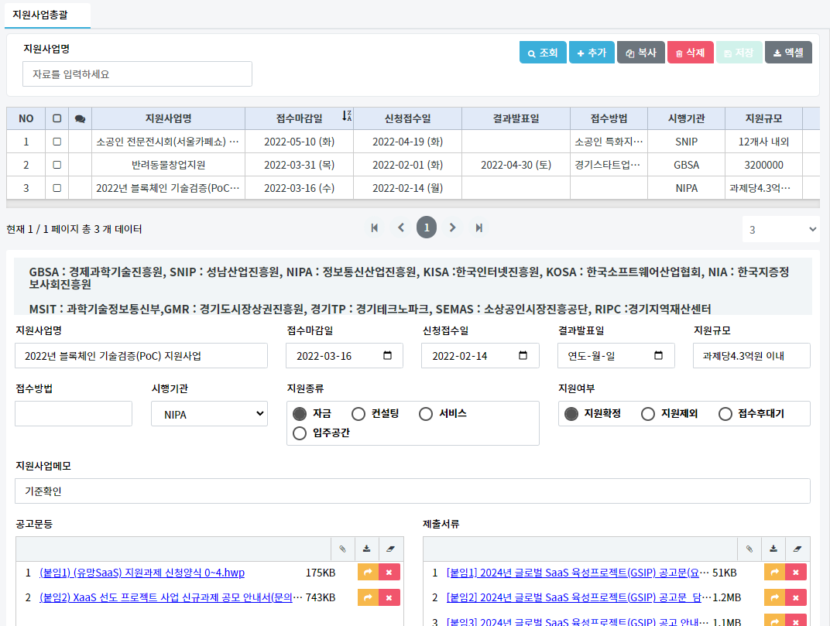Remove XaaS 선도 프로젝트 file with red X
Viewport: 830px width, 626px height.
coord(389,597)
